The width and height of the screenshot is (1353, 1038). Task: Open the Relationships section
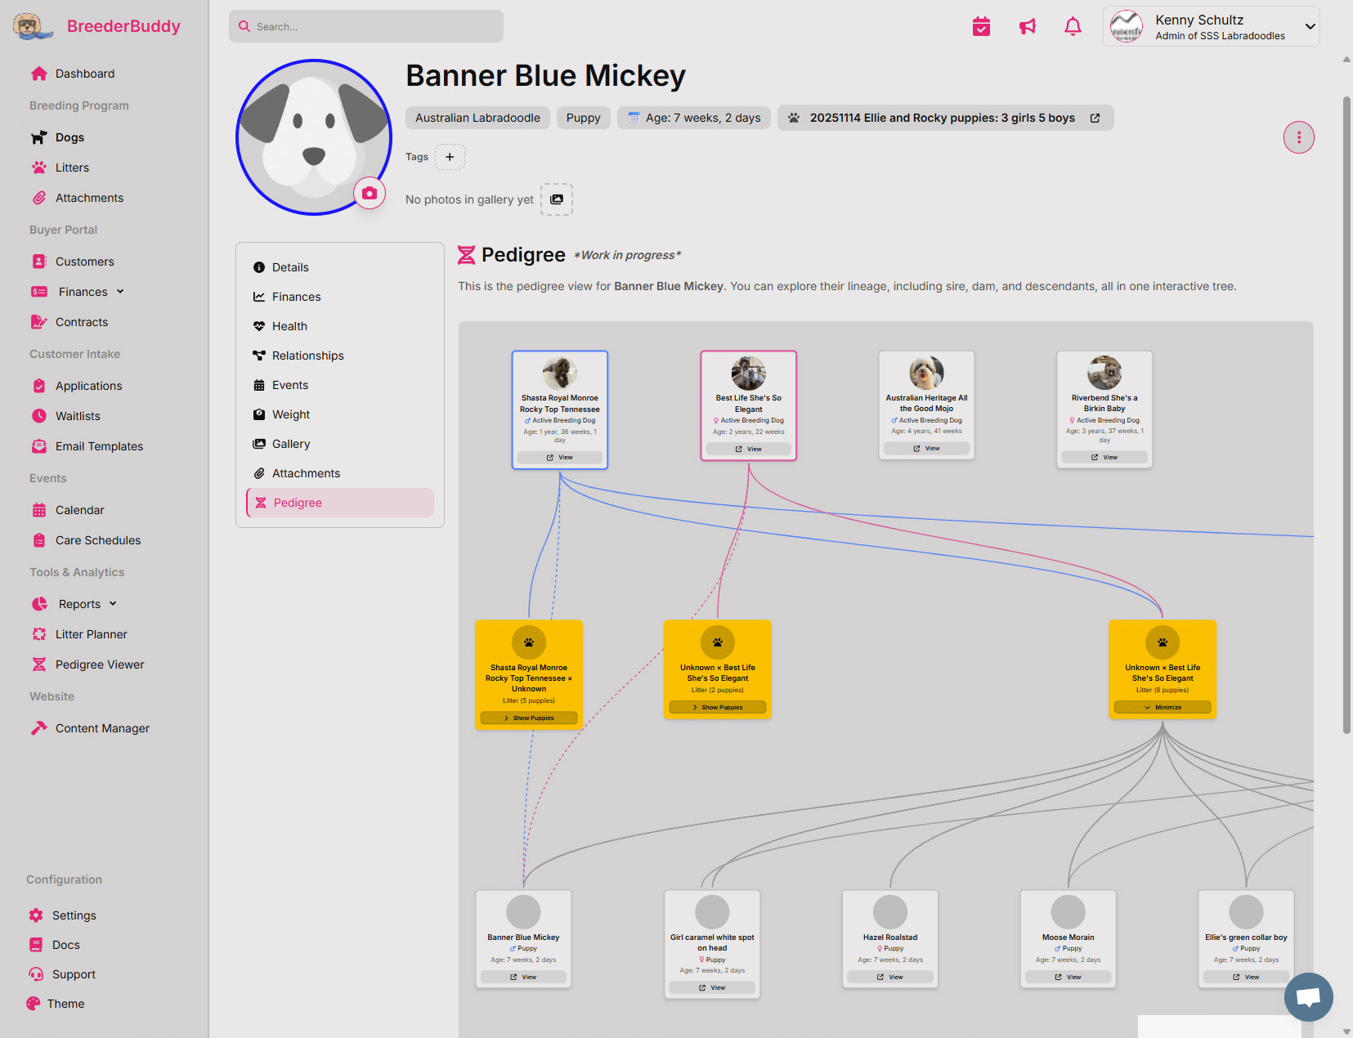click(x=307, y=355)
